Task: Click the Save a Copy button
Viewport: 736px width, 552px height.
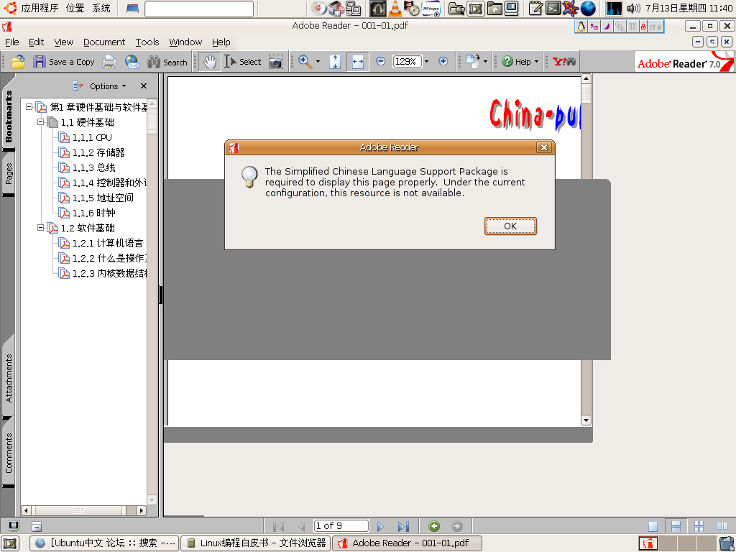Action: pyautogui.click(x=64, y=62)
